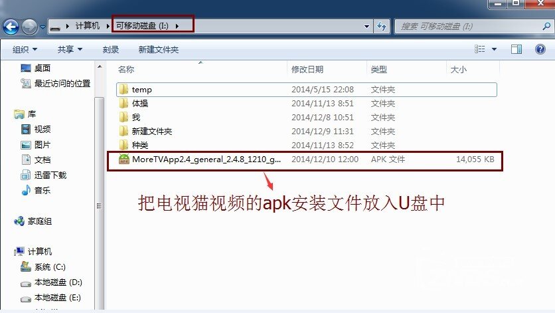Click the 视频 film strip icon
The image size is (555, 313).
[x=26, y=130]
